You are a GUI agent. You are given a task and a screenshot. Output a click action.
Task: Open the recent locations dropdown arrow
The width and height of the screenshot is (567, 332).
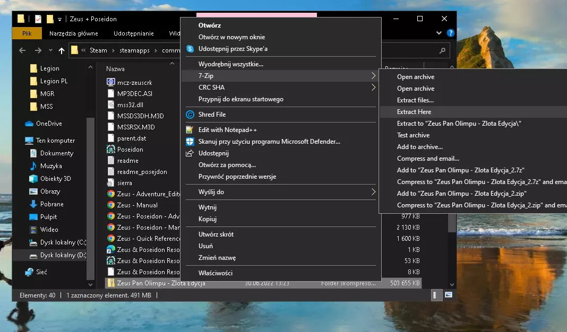click(50, 50)
